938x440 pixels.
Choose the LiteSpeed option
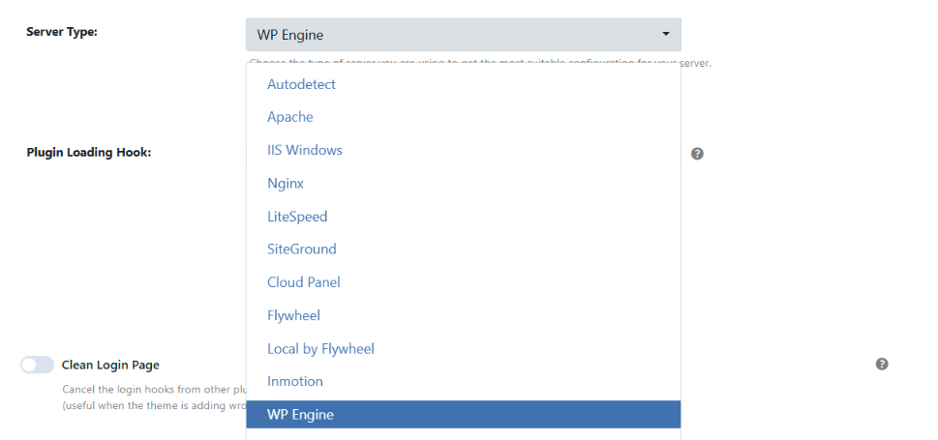[x=463, y=217]
